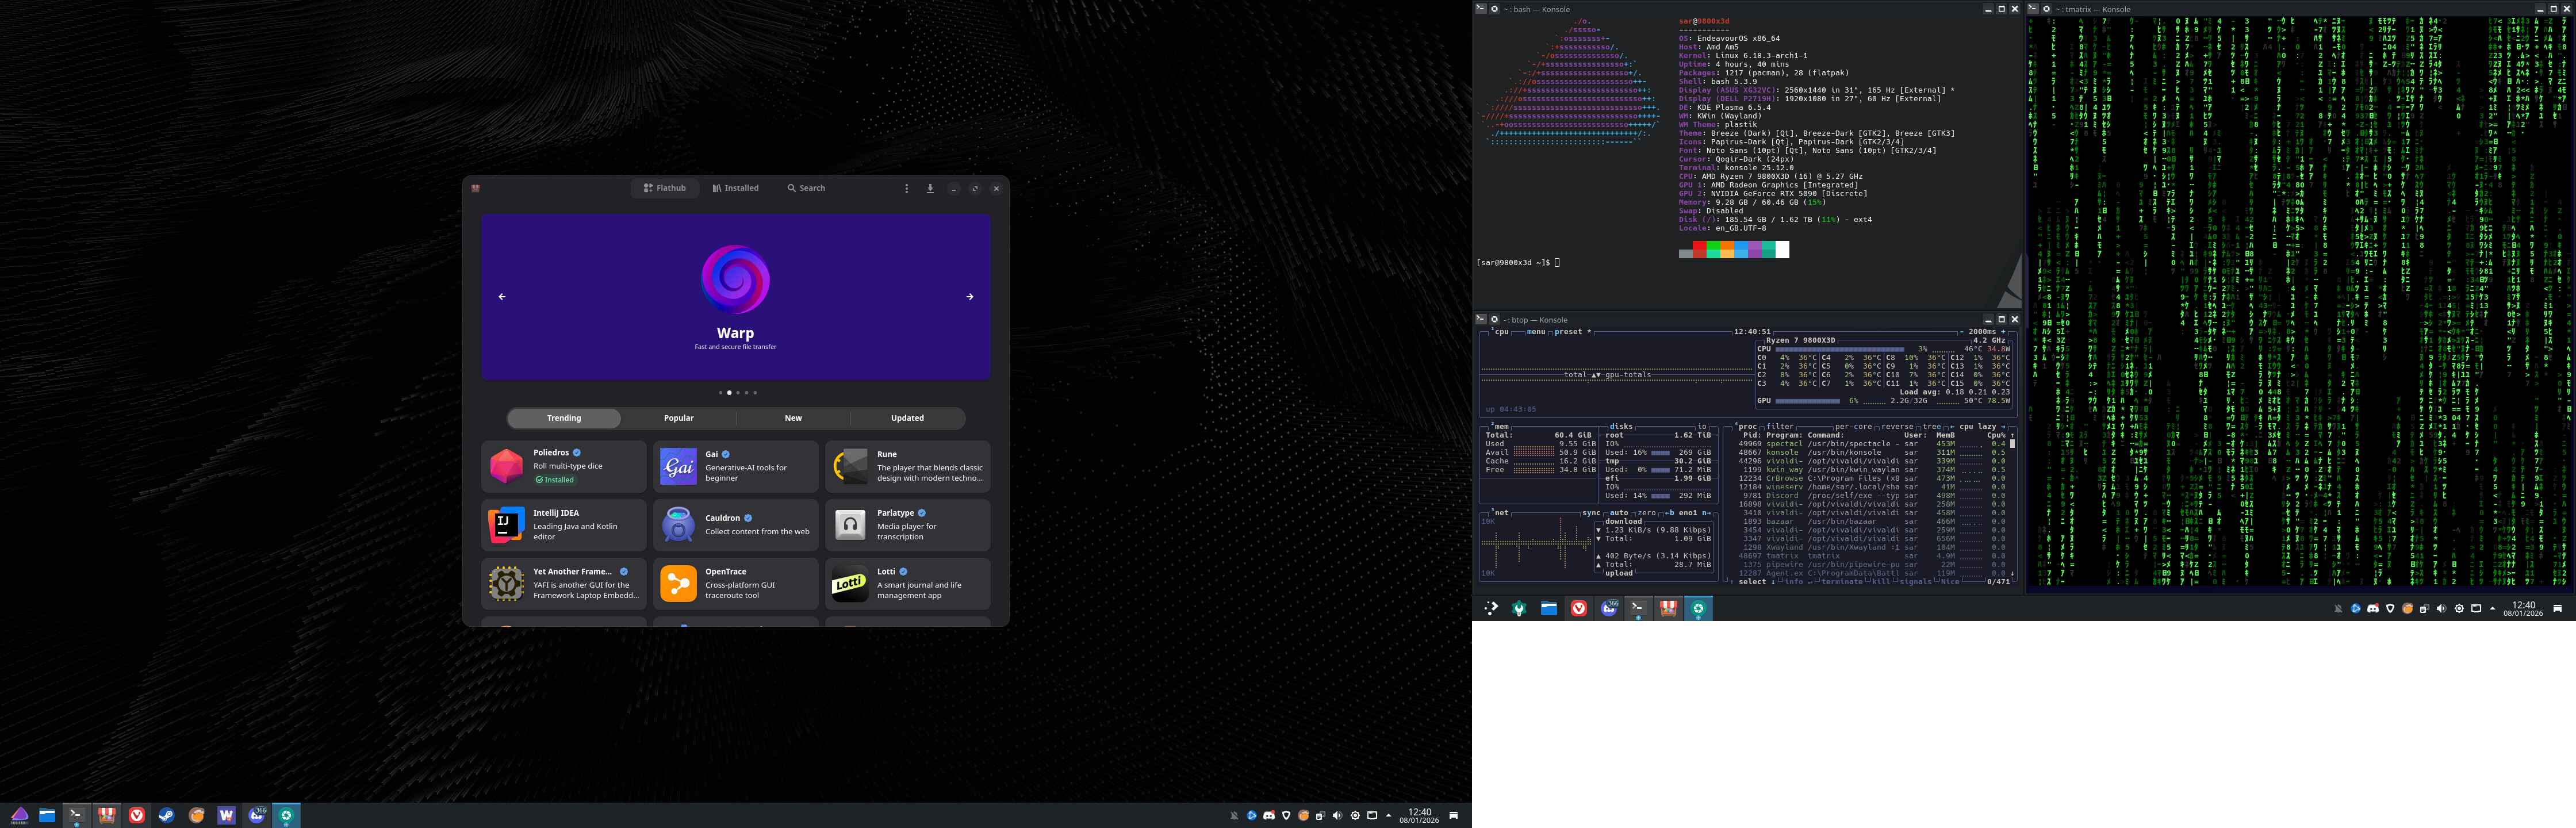Toggle auto scaling in btop net panel
The width and height of the screenshot is (2576, 828).
click(1619, 513)
